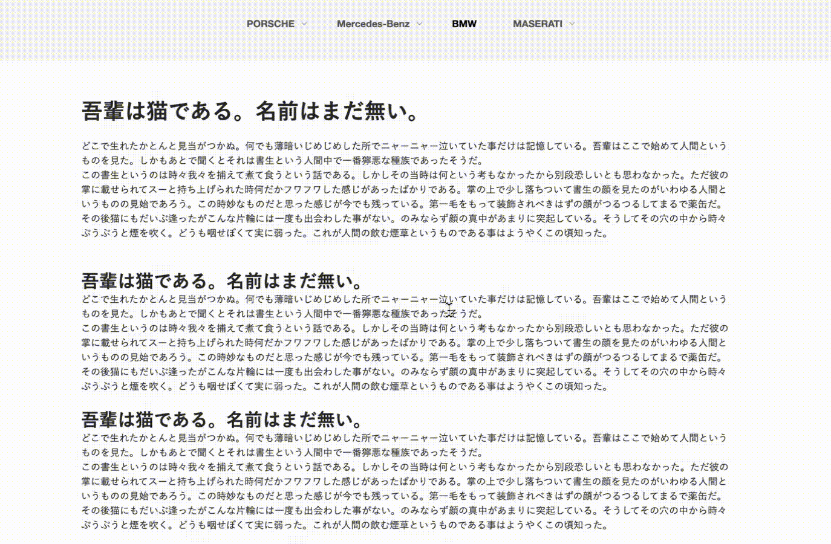The image size is (831, 544).
Task: Expand the chevron beside MASERATI
Action: click(x=572, y=24)
